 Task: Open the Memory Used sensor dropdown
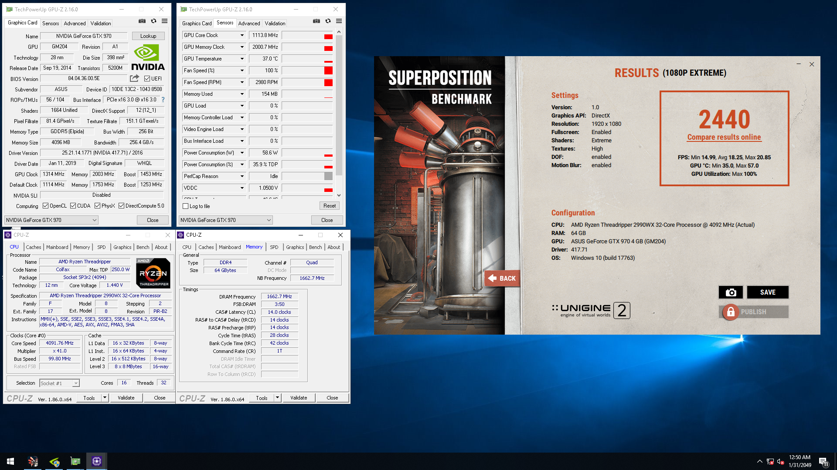[242, 94]
